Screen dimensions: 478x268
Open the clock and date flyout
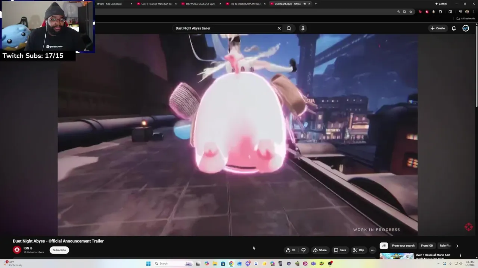tap(470, 264)
